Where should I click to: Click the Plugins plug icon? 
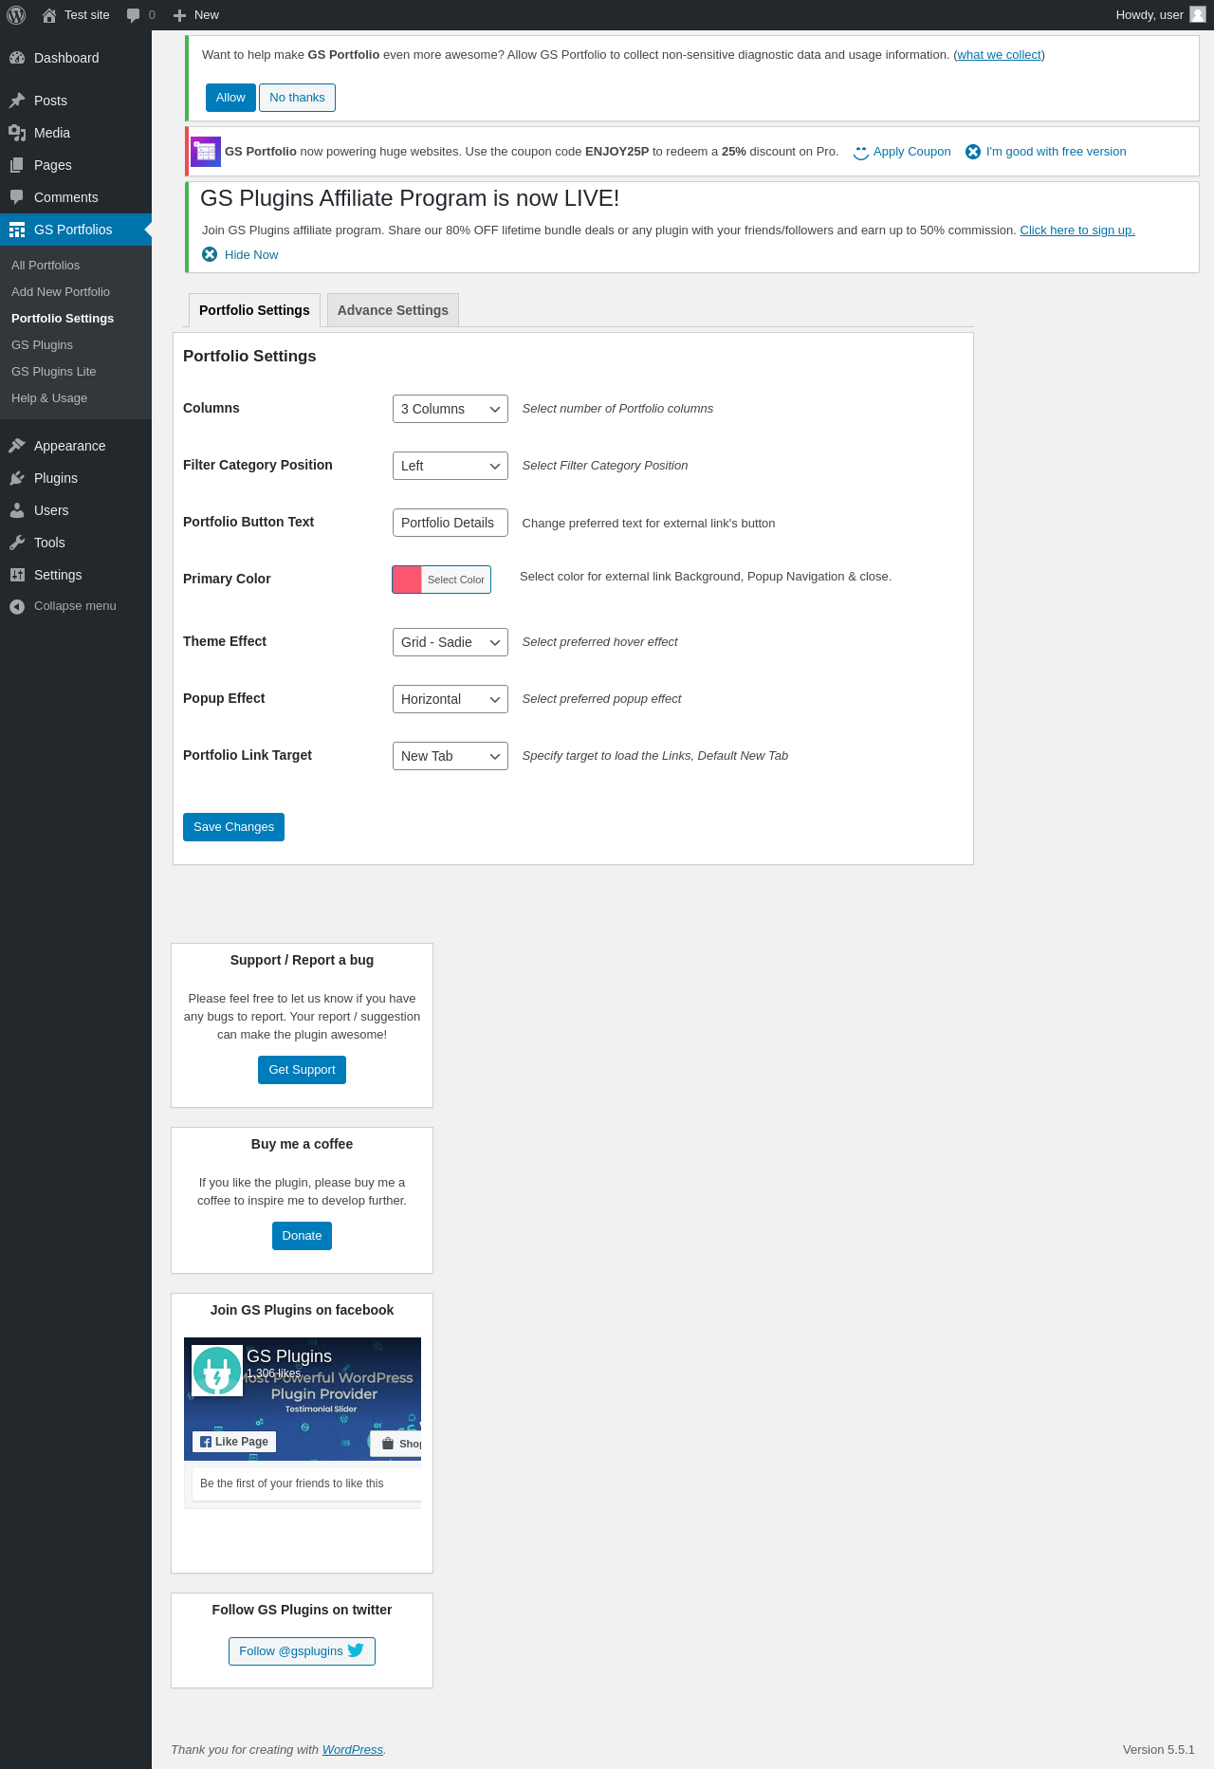click(17, 478)
